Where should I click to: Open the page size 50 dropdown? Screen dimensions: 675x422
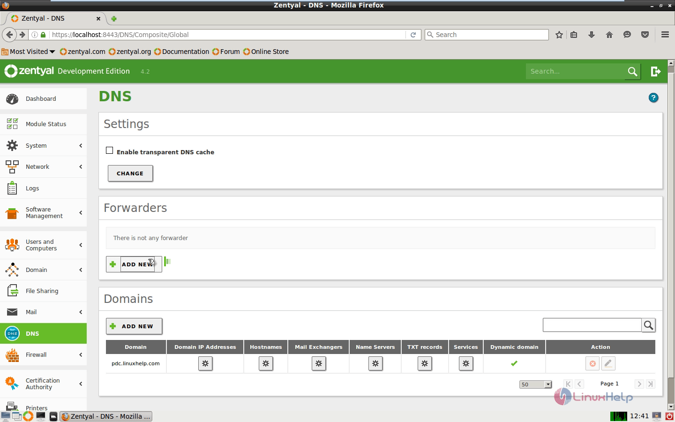pos(536,384)
